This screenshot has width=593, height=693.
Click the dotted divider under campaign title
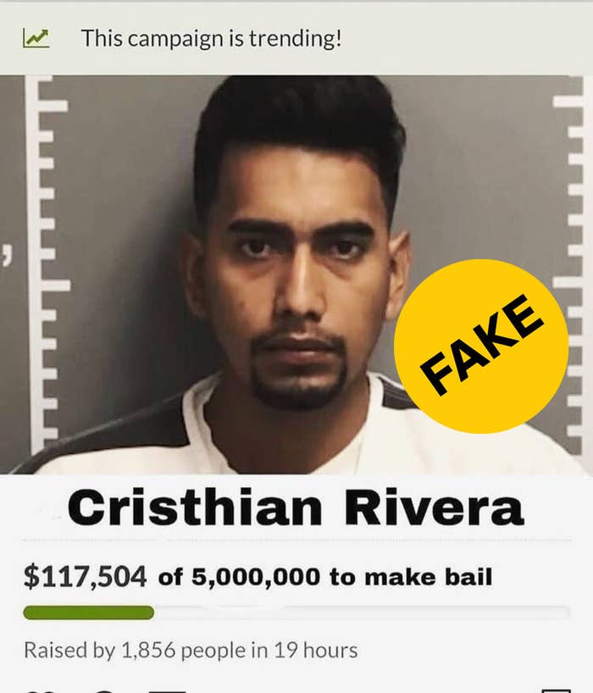coord(296,540)
